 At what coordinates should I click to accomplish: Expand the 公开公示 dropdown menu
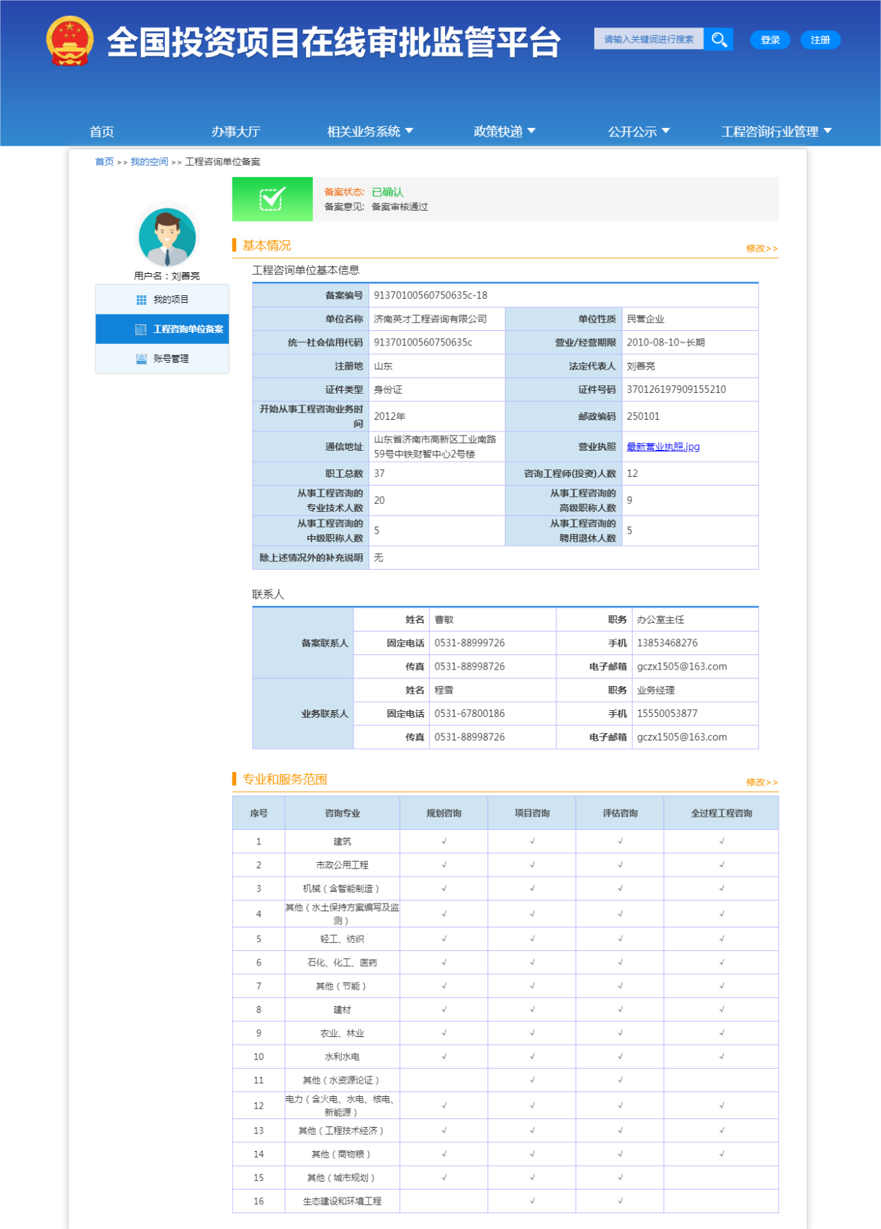(639, 131)
